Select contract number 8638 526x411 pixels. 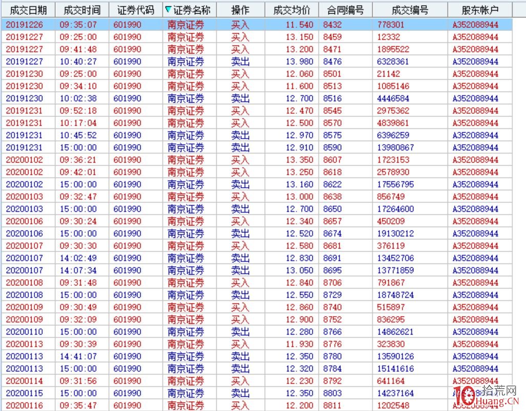pyautogui.click(x=332, y=197)
